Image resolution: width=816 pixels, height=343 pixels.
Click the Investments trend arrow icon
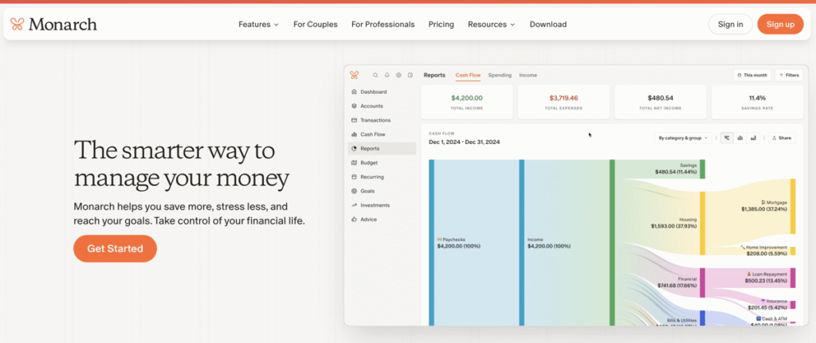pos(354,205)
